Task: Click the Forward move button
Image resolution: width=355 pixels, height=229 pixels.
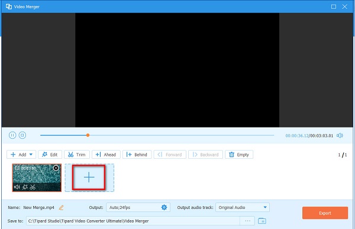Action: pyautogui.click(x=170, y=155)
